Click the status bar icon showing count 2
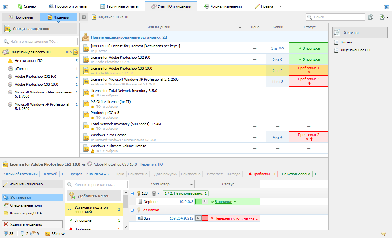Image resolution: width=392 pixels, height=238 pixels. (x=23, y=234)
